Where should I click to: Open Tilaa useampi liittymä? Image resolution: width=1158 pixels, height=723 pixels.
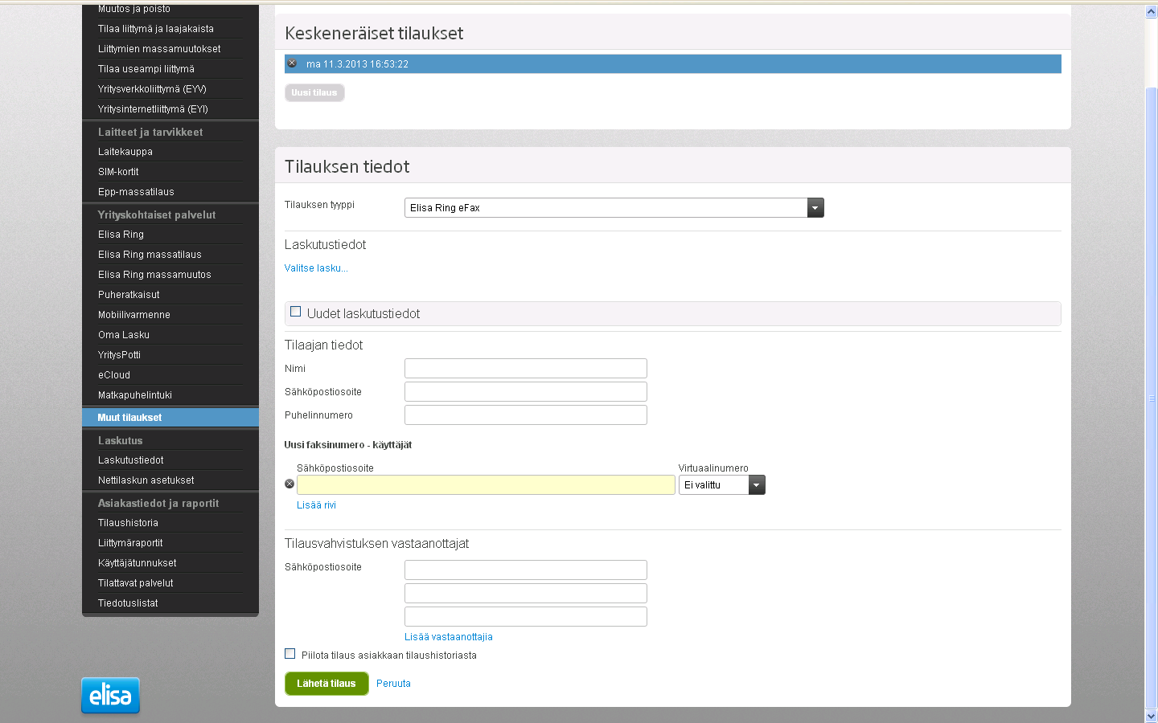[x=146, y=69]
